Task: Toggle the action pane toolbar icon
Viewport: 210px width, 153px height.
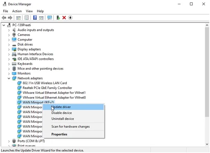Action: click(x=41, y=18)
